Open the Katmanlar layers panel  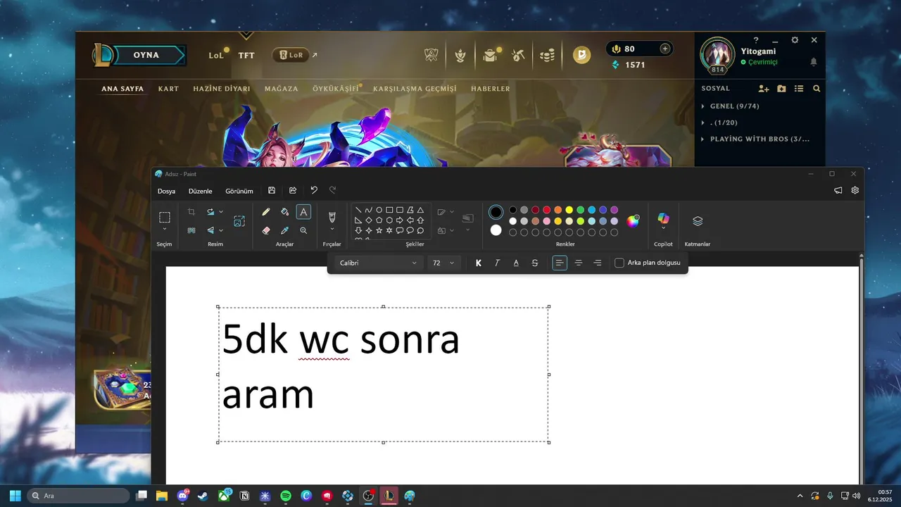[x=698, y=221]
